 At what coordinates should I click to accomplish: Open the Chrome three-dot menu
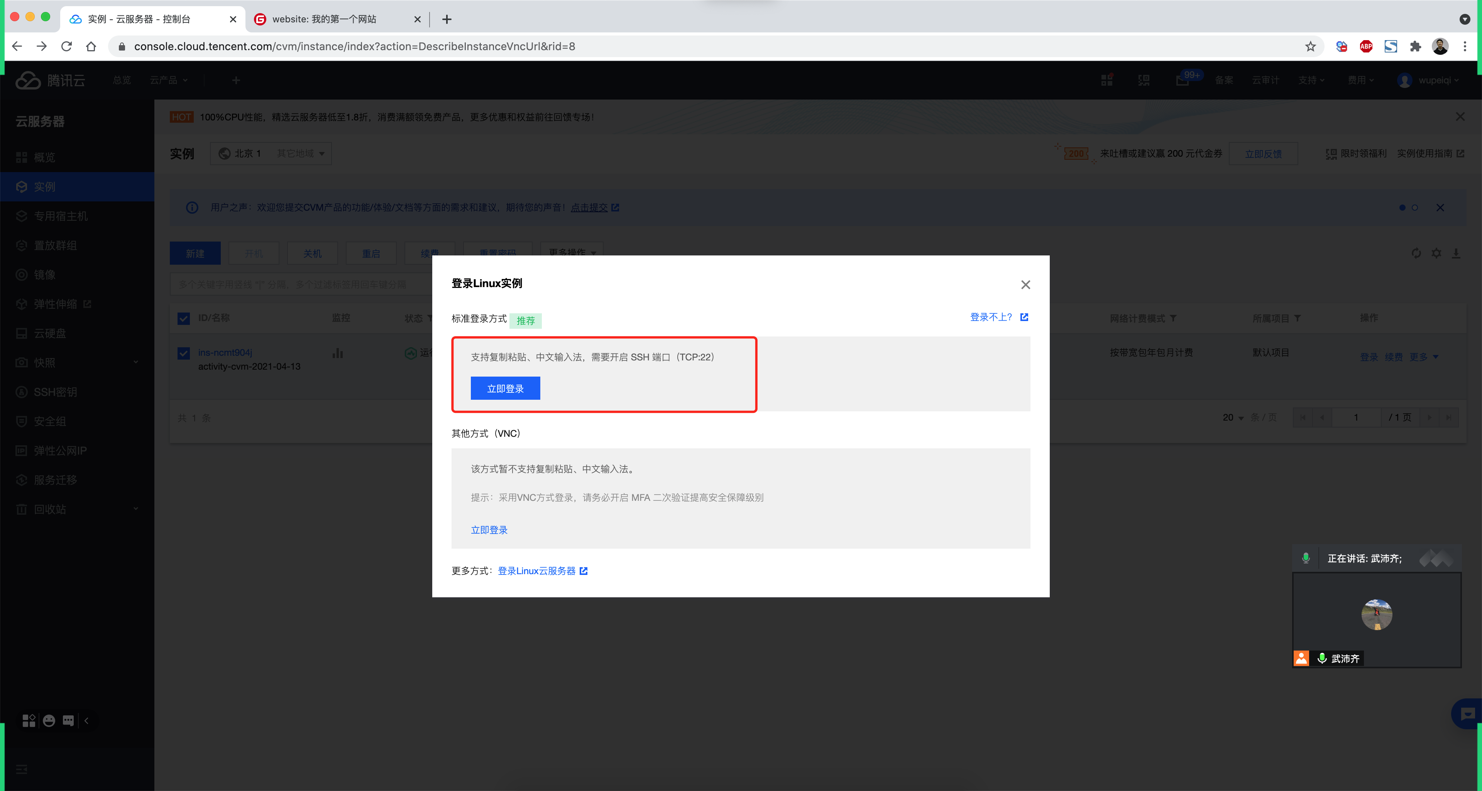[x=1465, y=47]
